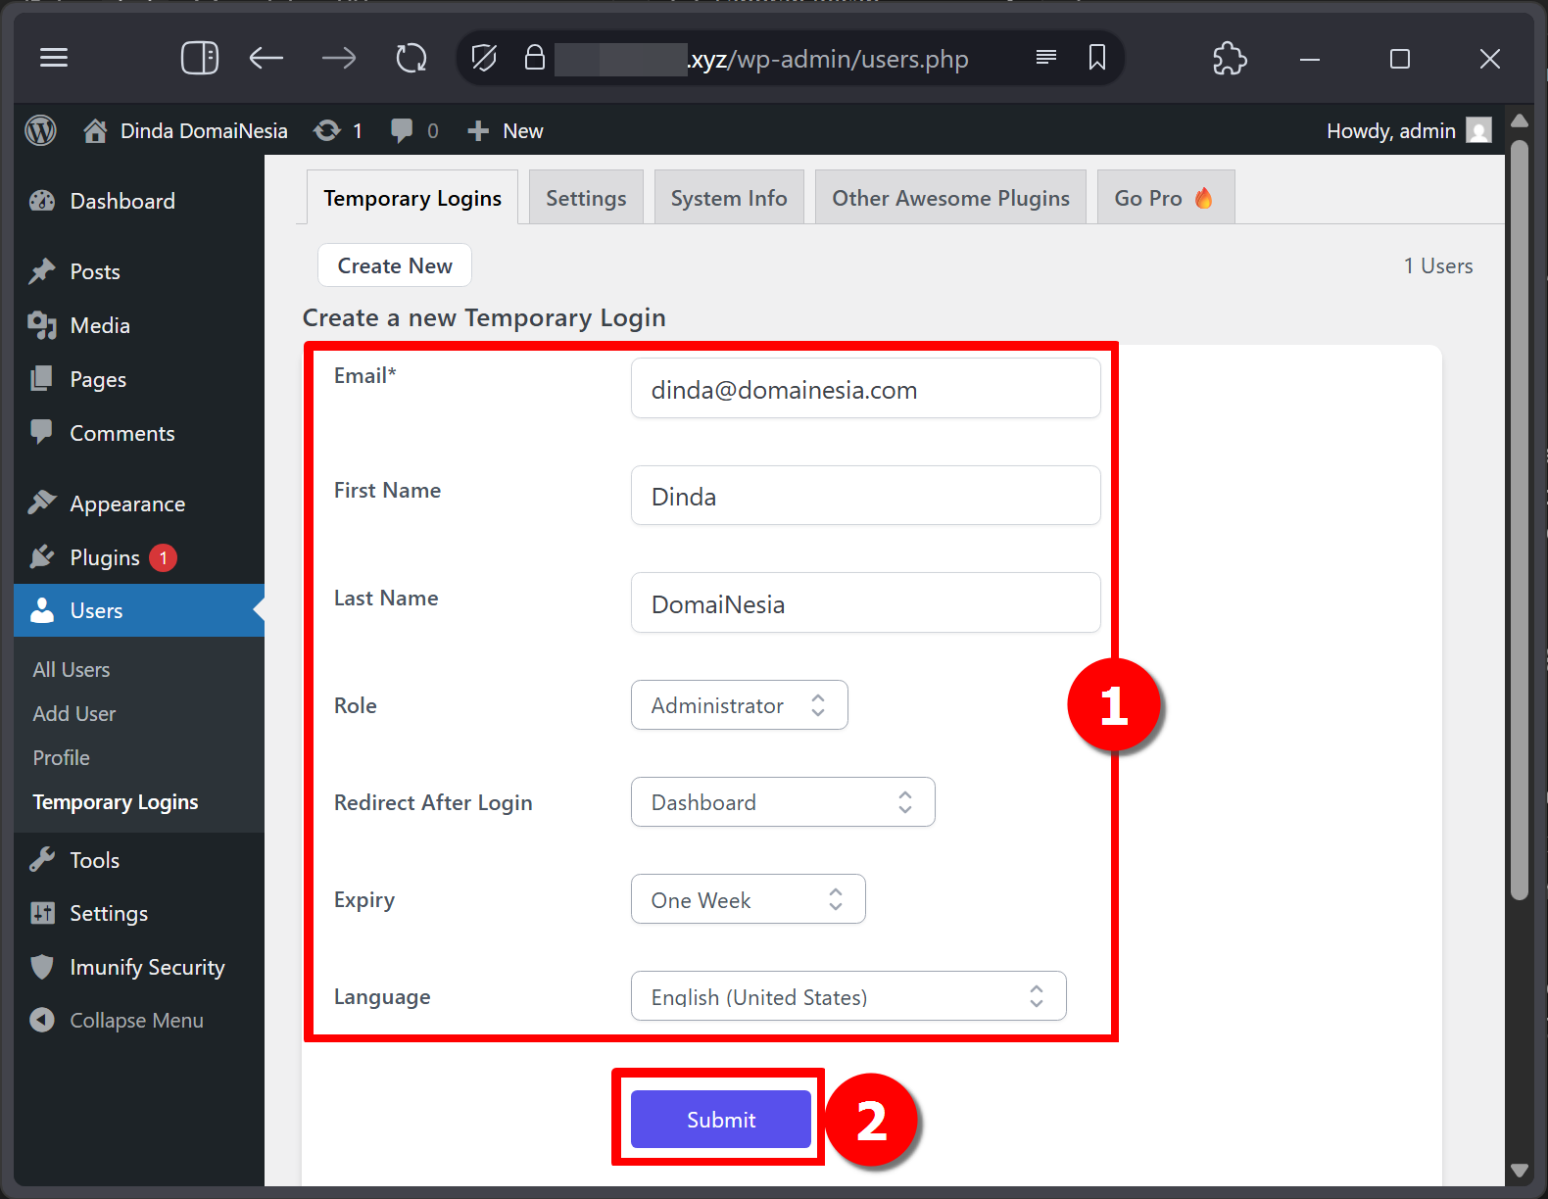The width and height of the screenshot is (1548, 1199).
Task: Click the Last Name input field
Action: coord(866,603)
